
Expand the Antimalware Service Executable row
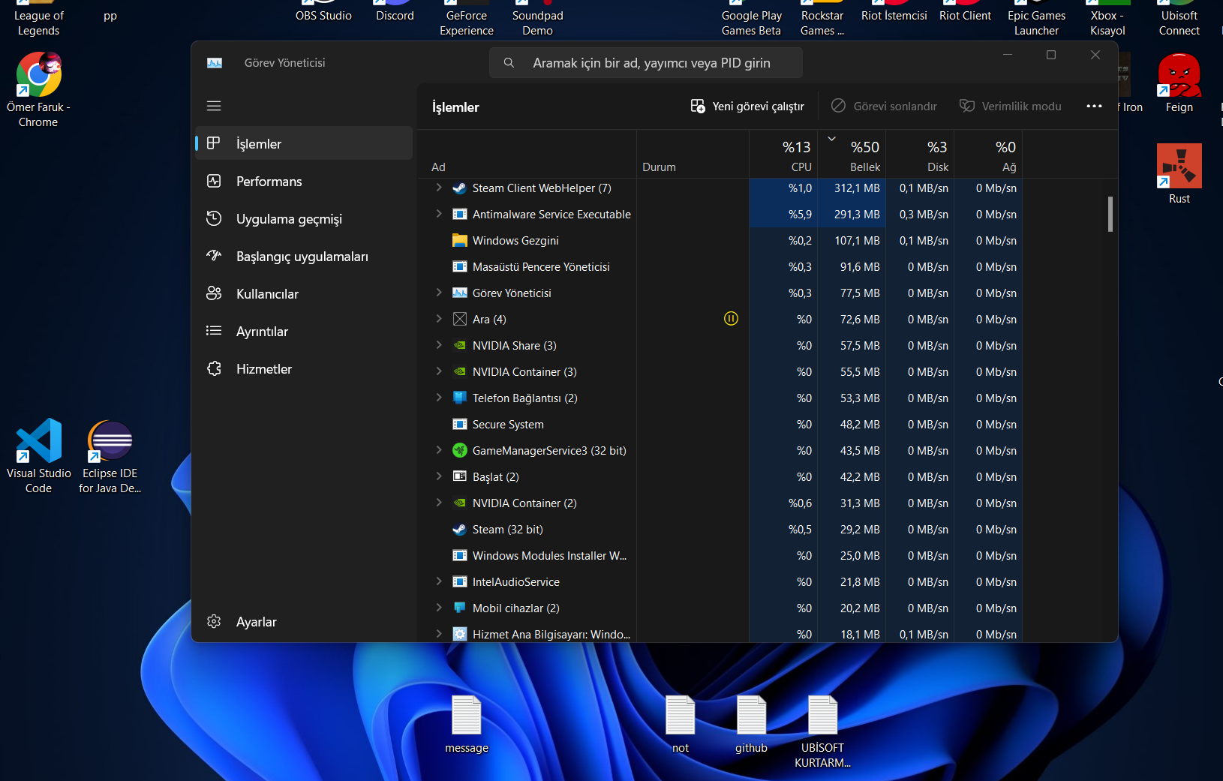pos(439,214)
